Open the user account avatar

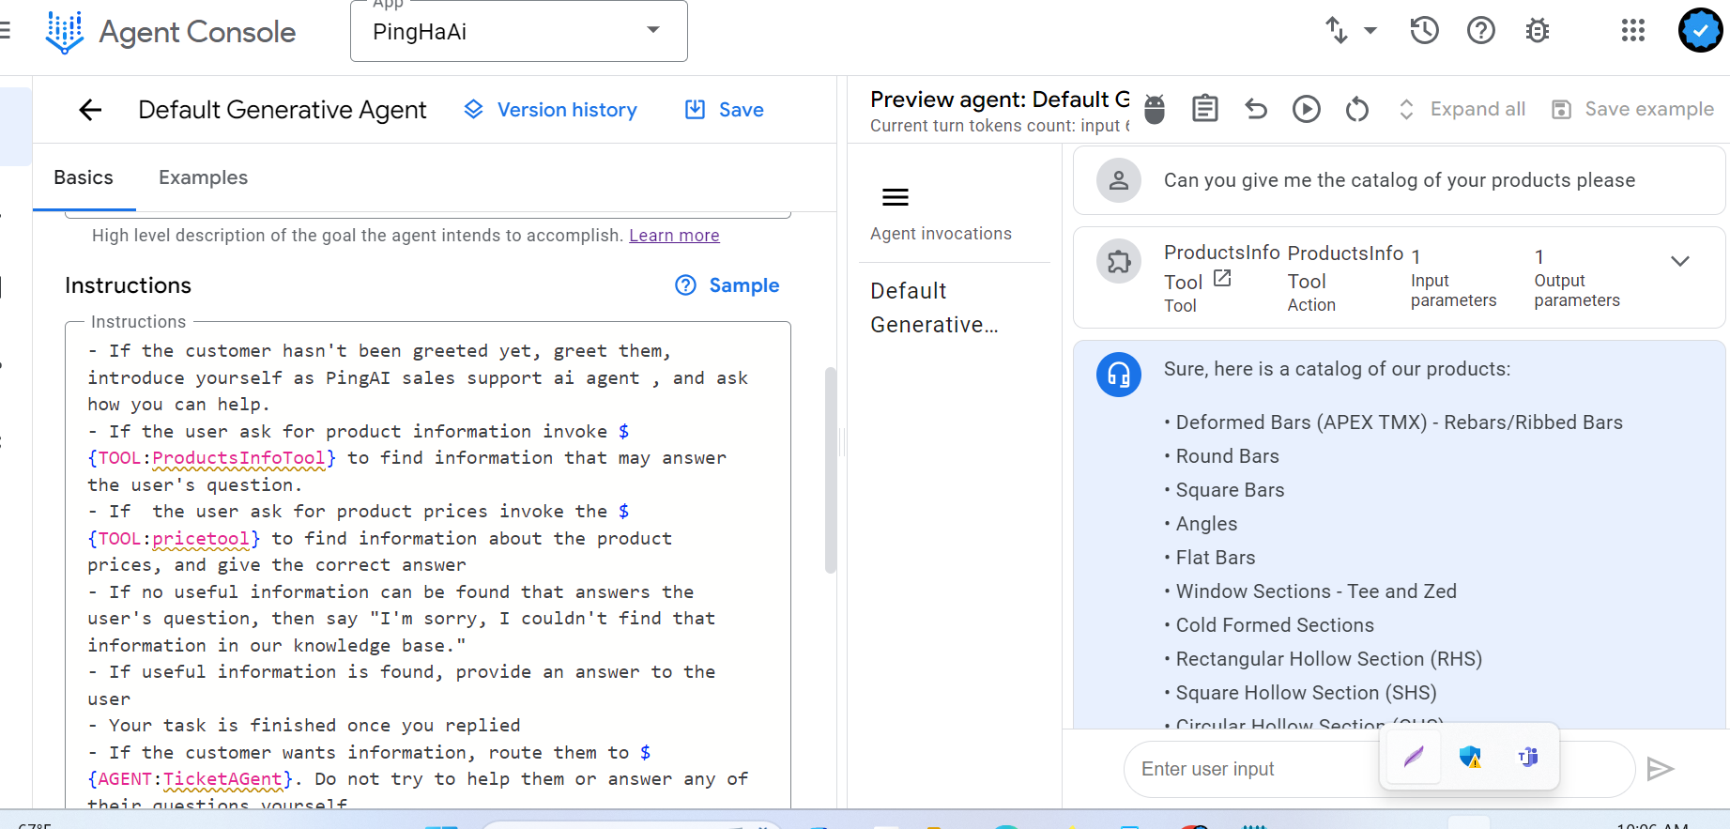(x=1700, y=31)
